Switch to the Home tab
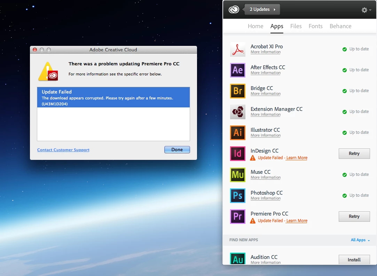The image size is (377, 276). click(x=256, y=26)
